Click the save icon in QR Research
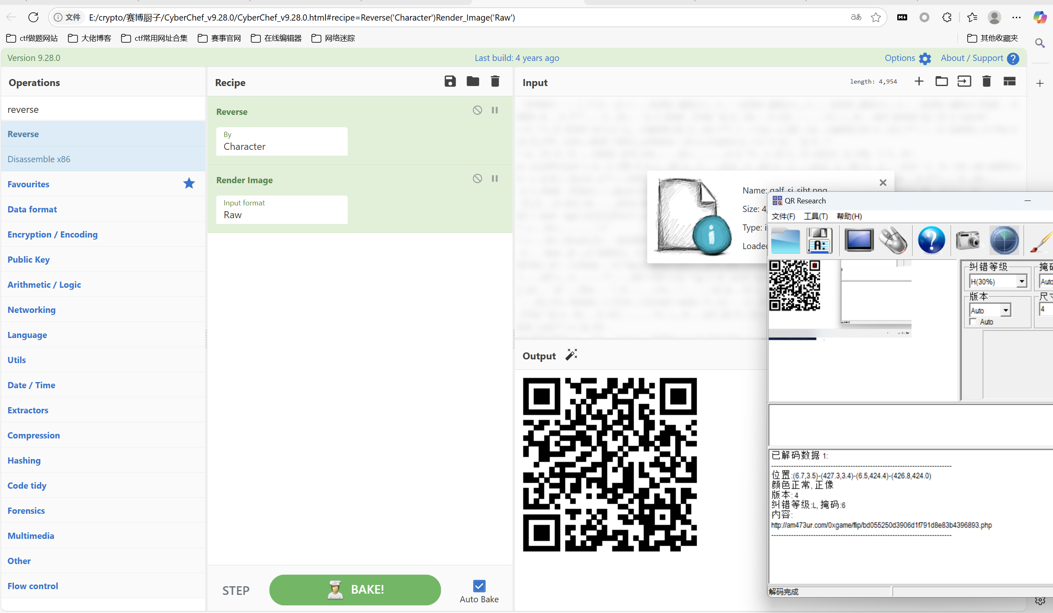The image size is (1053, 613). (819, 240)
